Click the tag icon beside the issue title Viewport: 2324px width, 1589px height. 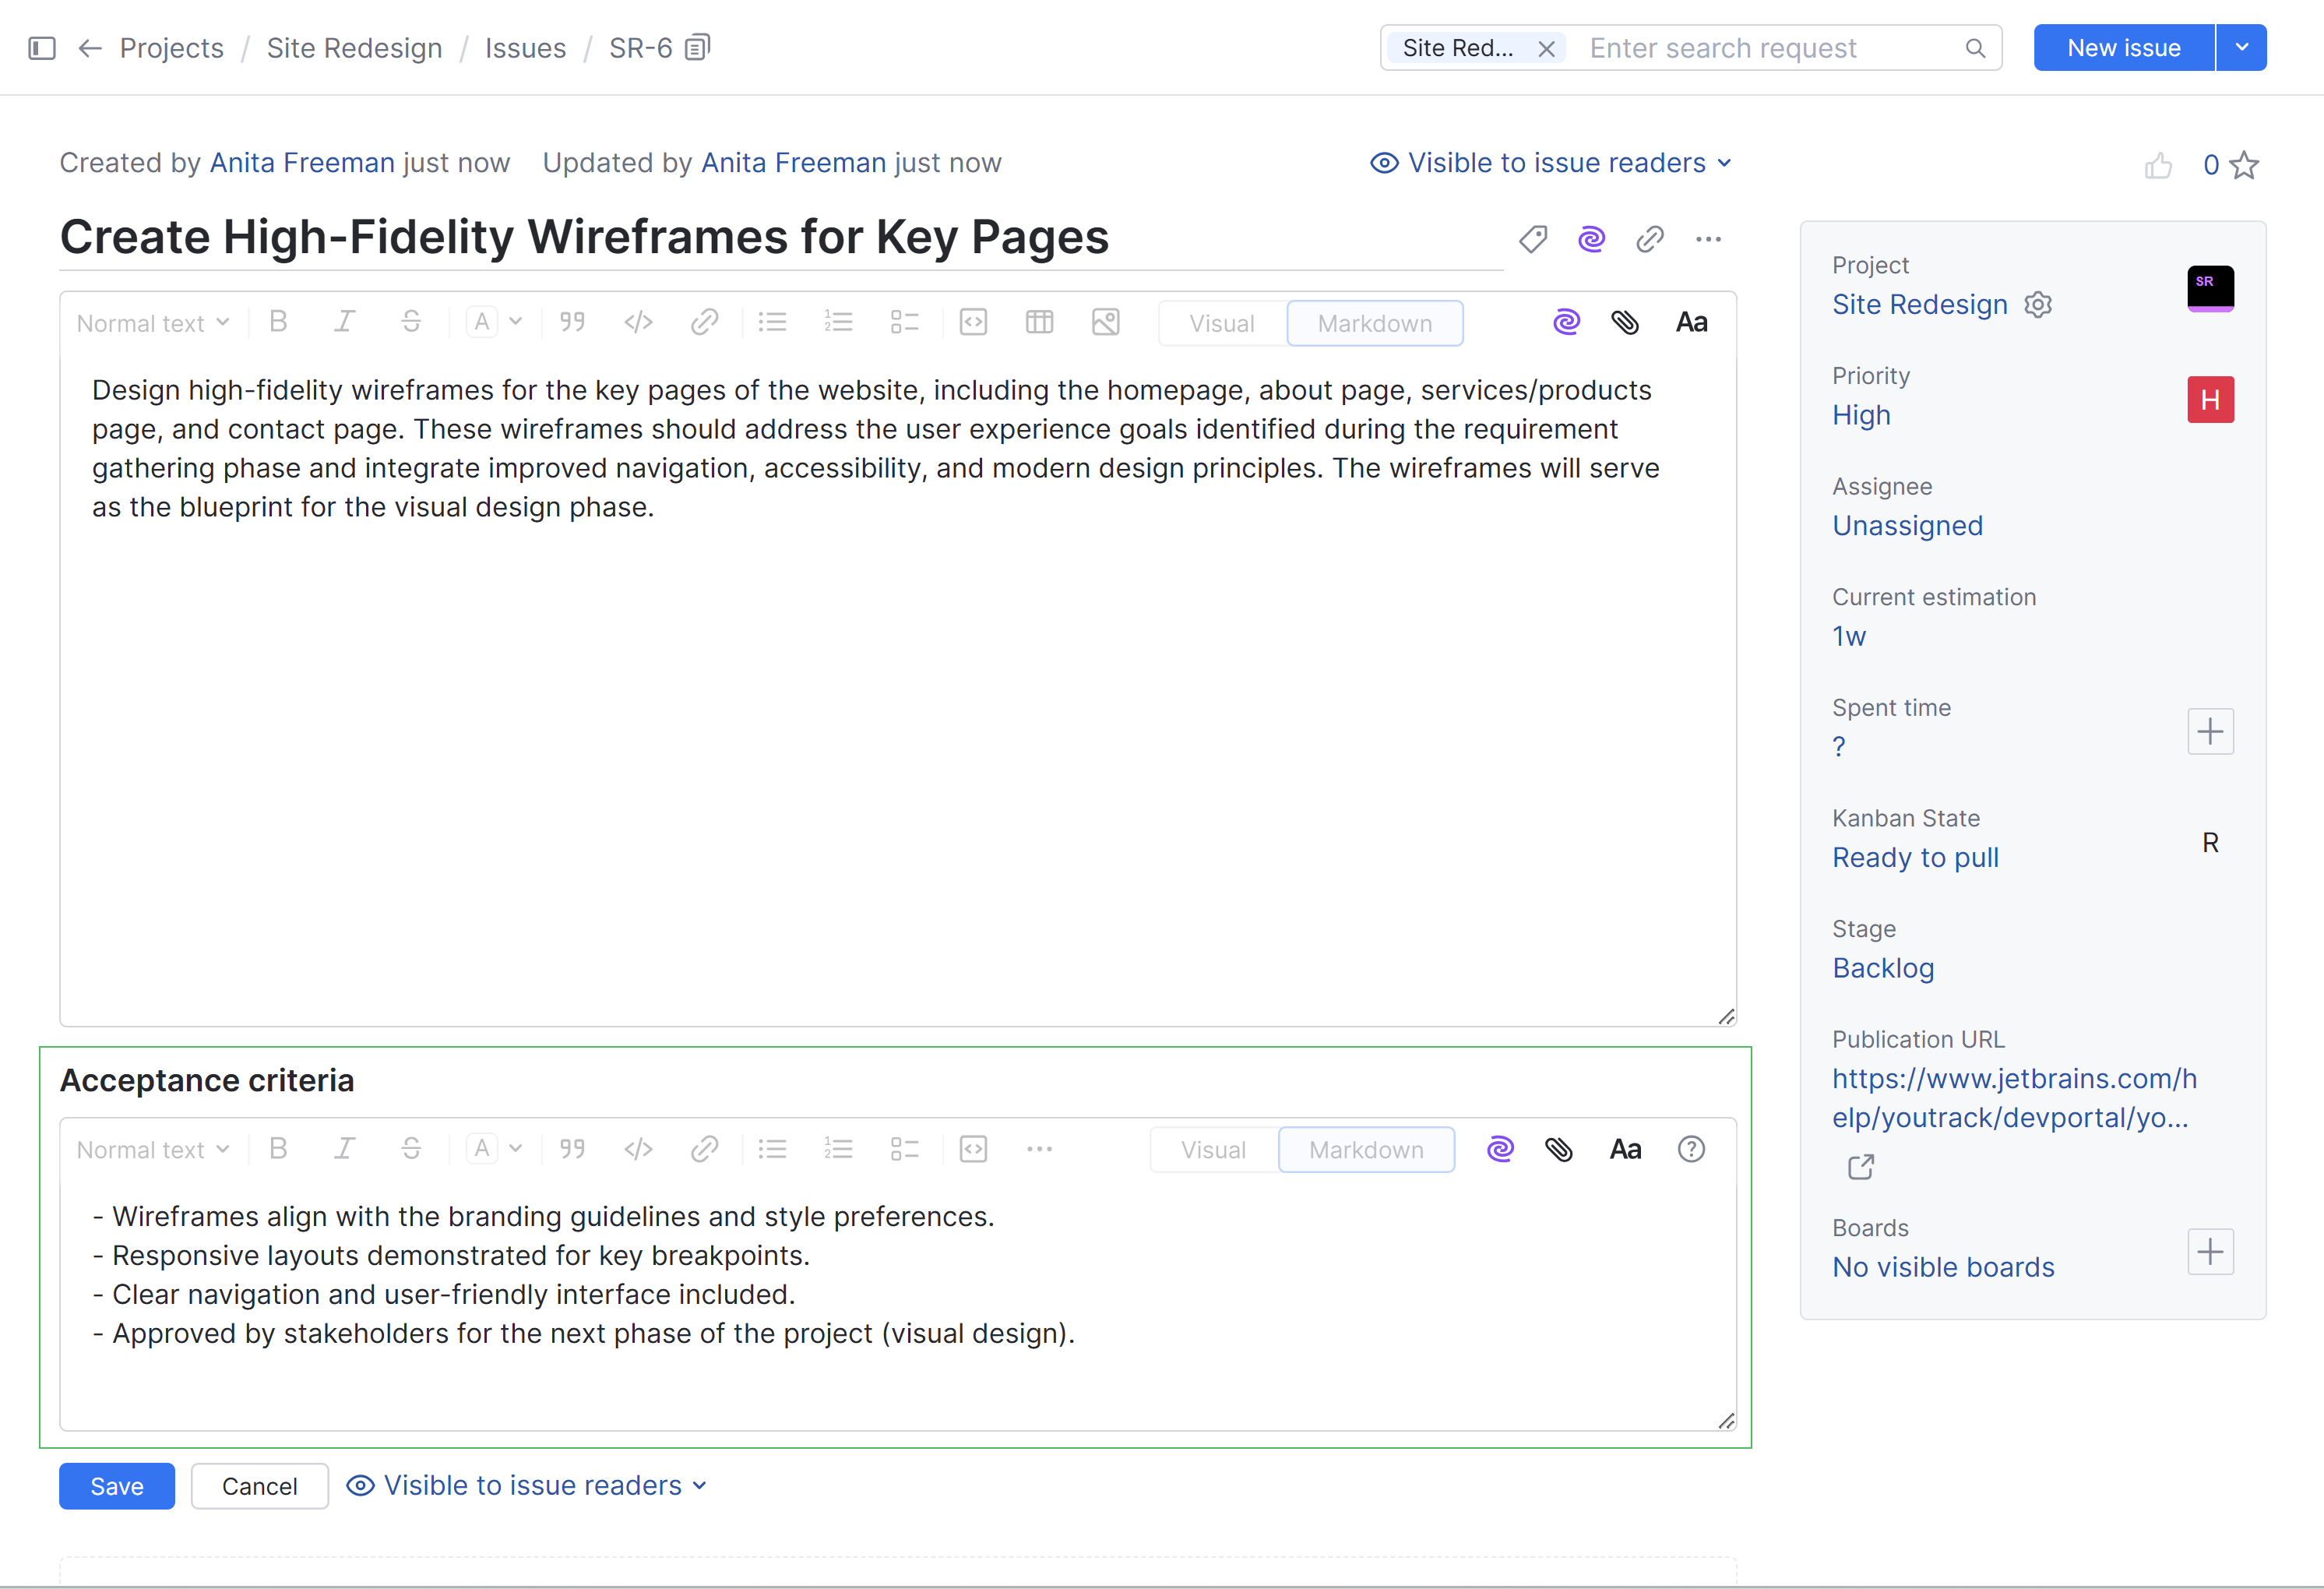click(1532, 239)
